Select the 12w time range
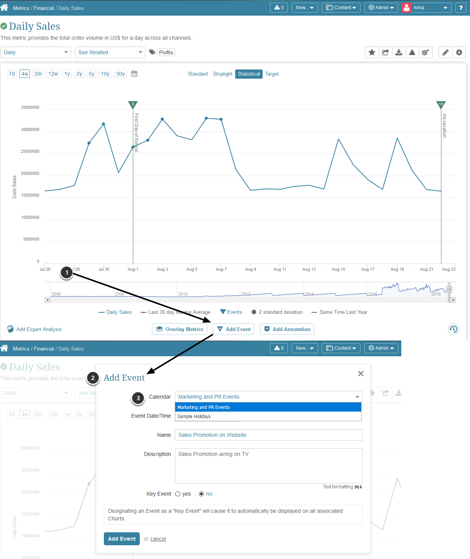The width and height of the screenshot is (470, 559). point(53,74)
